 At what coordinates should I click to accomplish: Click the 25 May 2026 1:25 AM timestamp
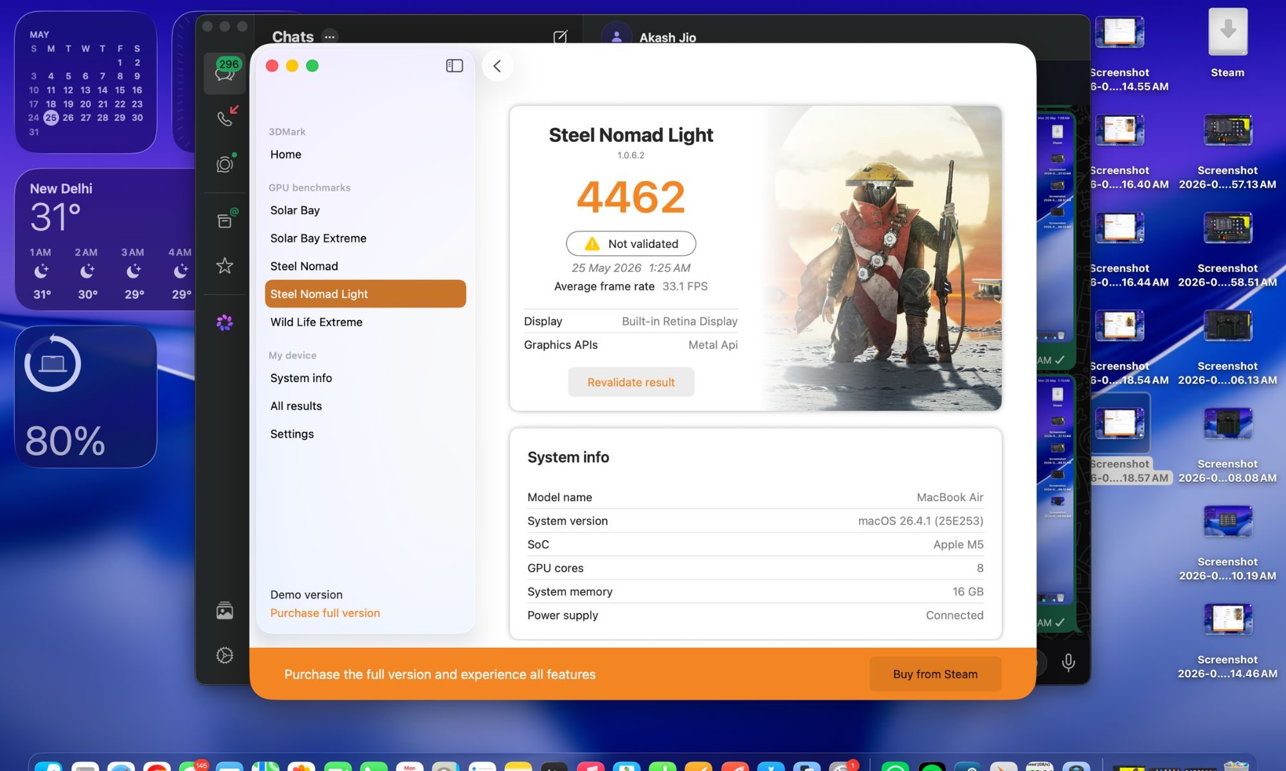pyautogui.click(x=631, y=268)
